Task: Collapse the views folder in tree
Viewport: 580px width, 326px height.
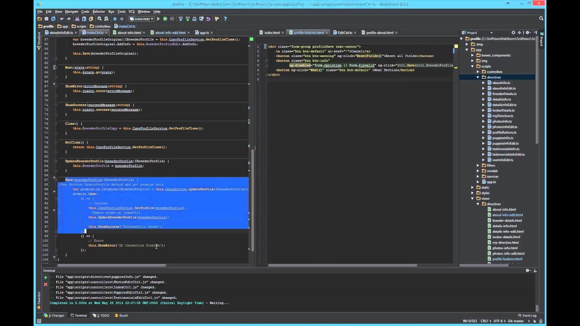Action: [x=472, y=198]
